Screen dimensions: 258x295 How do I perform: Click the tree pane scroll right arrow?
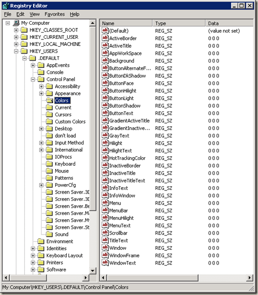(x=86, y=278)
